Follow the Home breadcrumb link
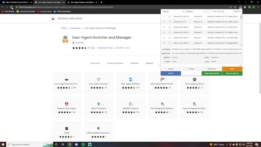261x147 pixels. coord(64,28)
